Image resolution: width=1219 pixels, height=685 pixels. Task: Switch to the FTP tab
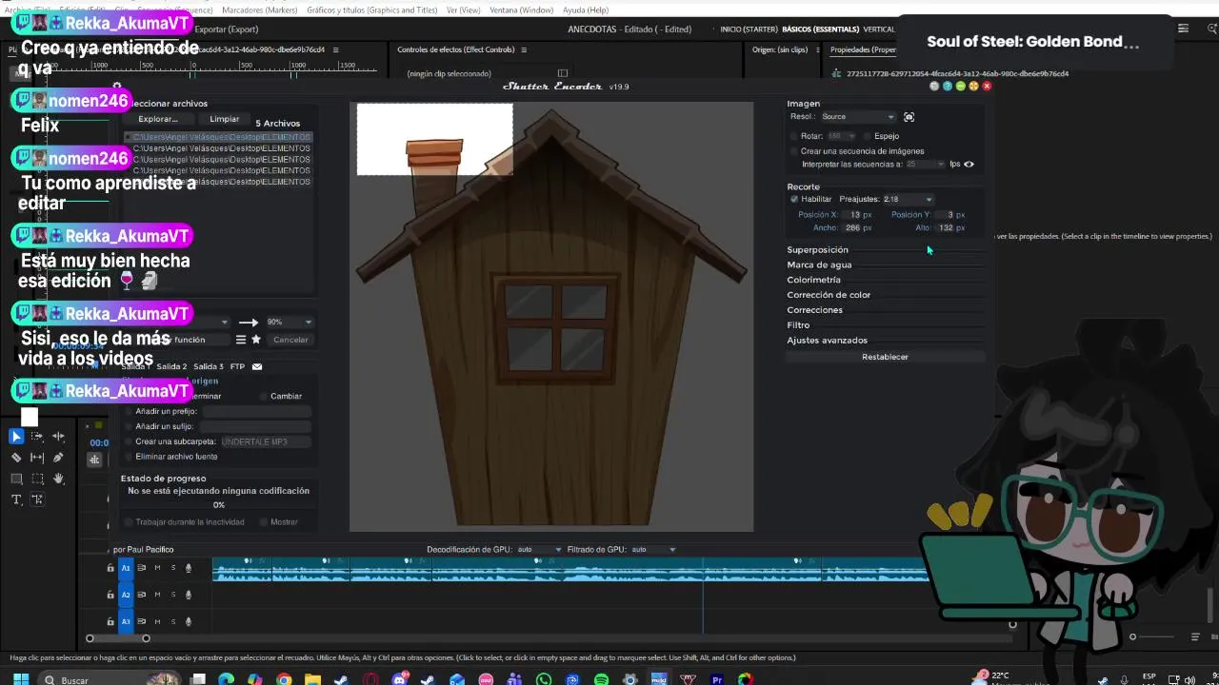pos(237,366)
